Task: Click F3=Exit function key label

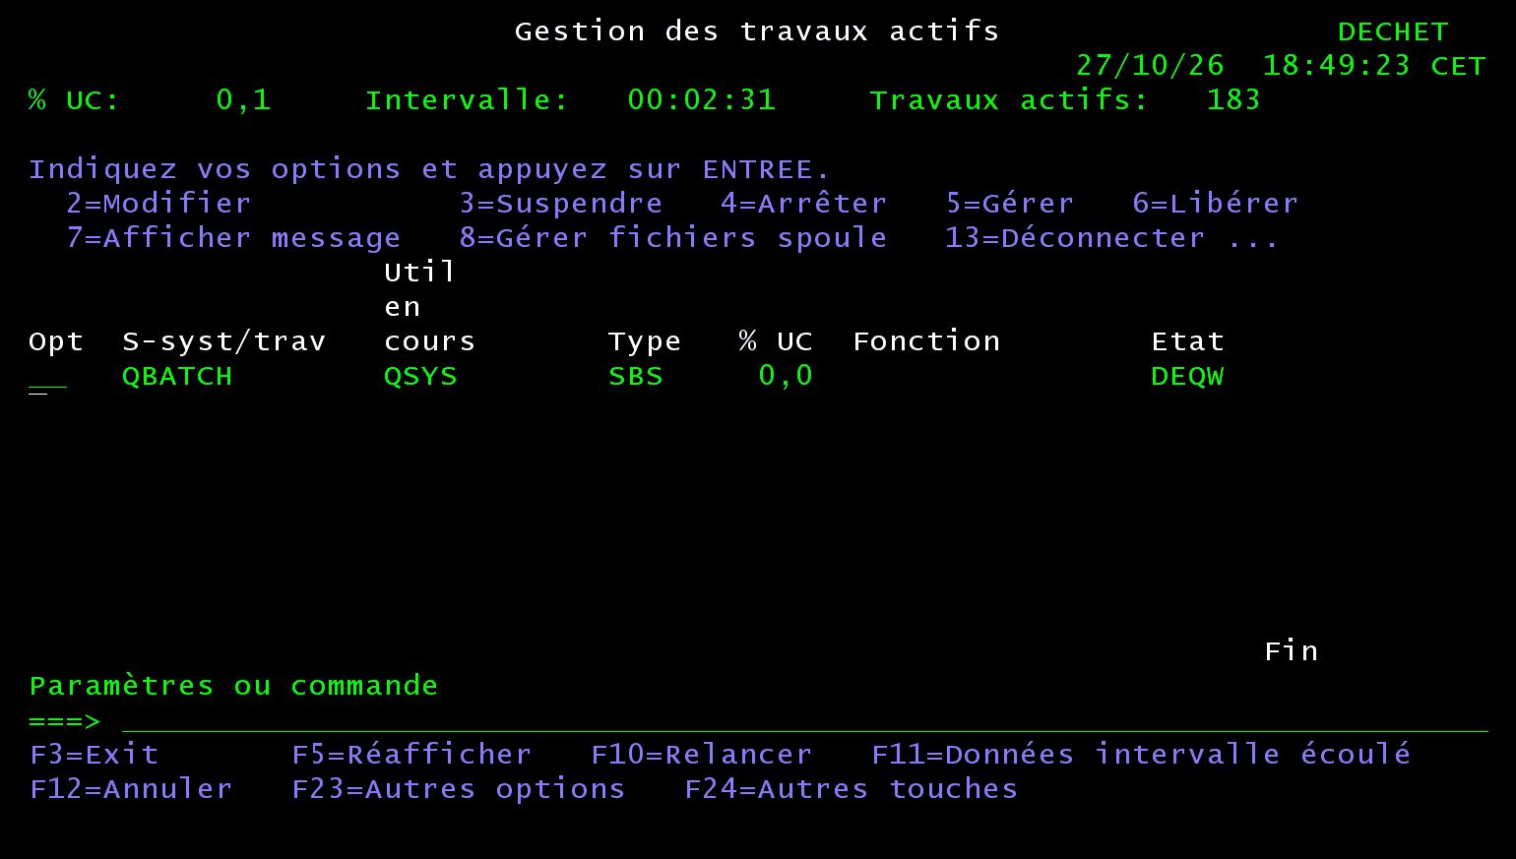Action: pyautogui.click(x=95, y=755)
